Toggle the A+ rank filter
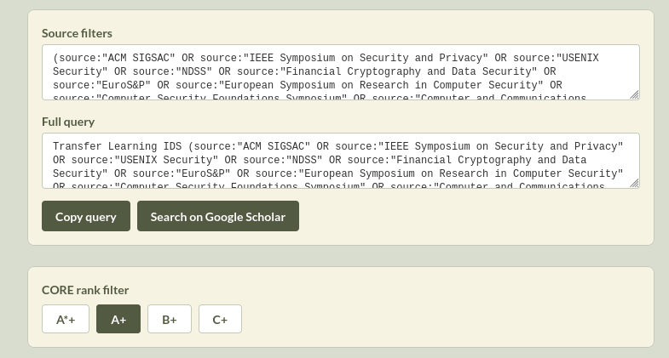Screen dimensions: 669x358 [x=118, y=320]
